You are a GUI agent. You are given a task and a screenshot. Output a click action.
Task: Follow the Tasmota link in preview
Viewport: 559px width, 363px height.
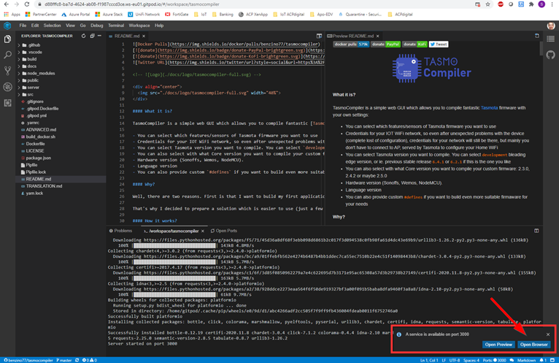489,108
